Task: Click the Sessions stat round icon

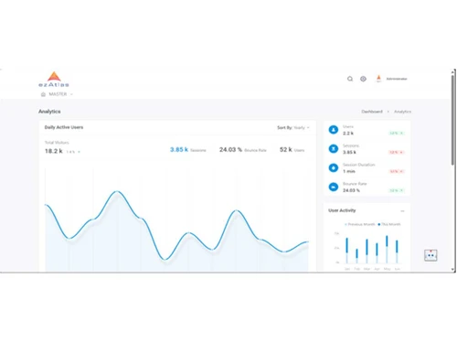Action: click(334, 148)
